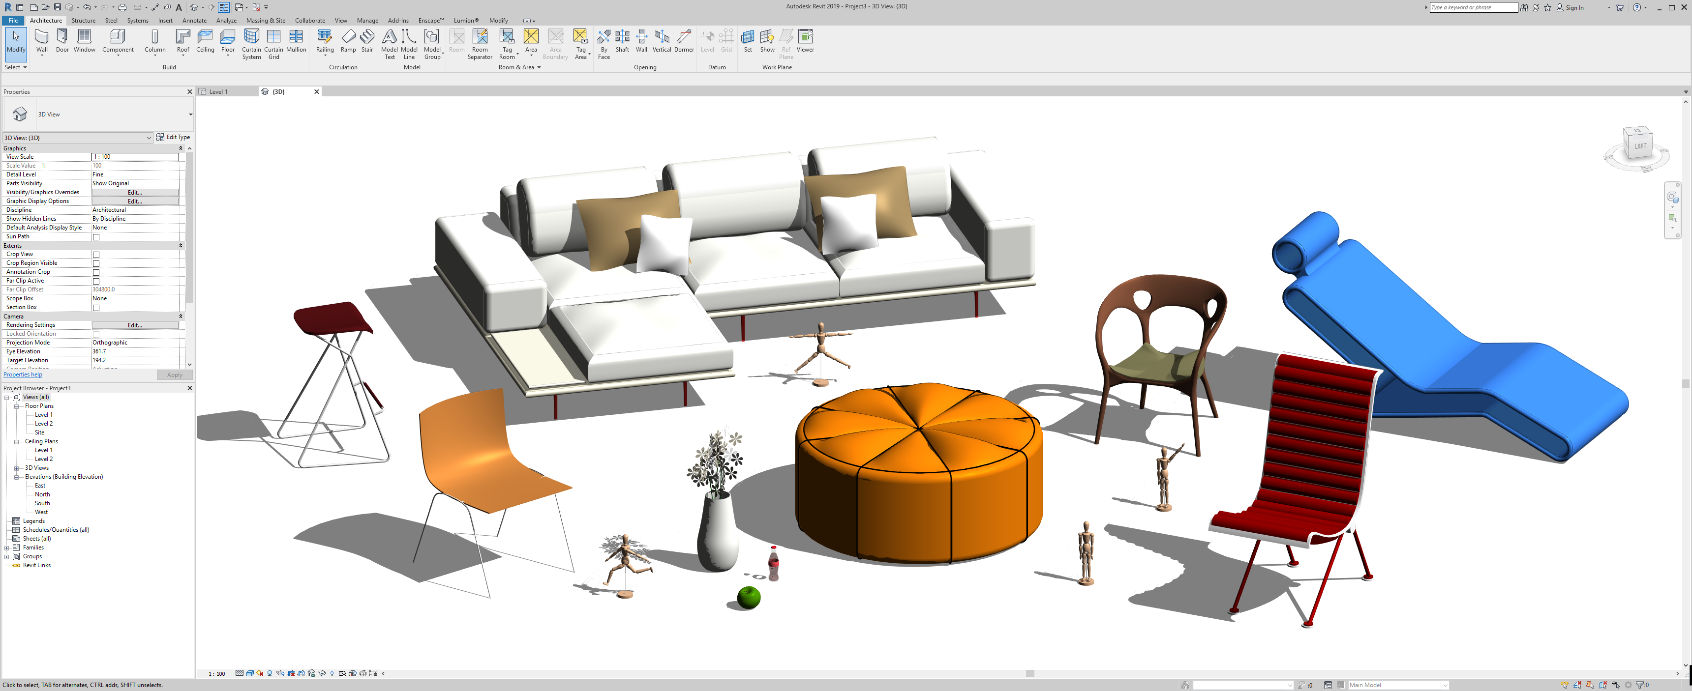Click the View Scale input field
This screenshot has height=691, width=1692.
pyautogui.click(x=135, y=157)
